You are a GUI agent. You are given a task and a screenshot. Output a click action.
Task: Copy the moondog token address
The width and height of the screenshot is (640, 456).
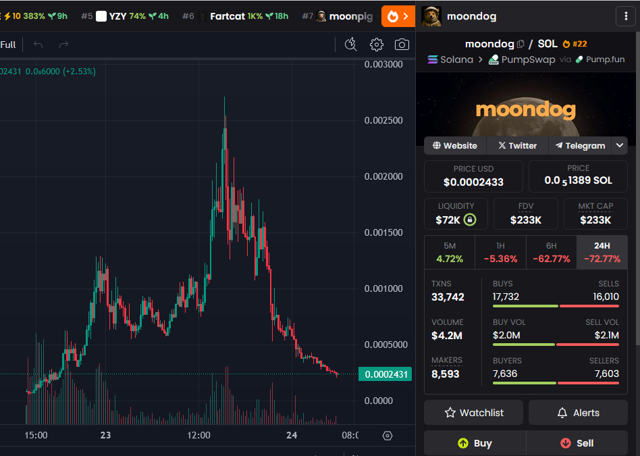point(521,44)
